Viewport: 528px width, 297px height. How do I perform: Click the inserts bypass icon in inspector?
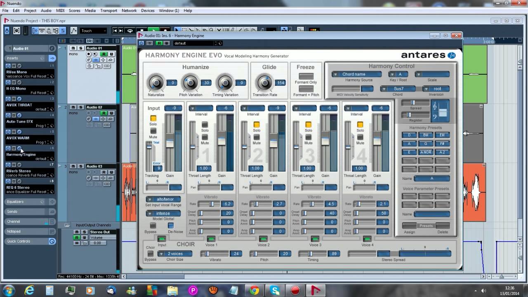[52, 58]
